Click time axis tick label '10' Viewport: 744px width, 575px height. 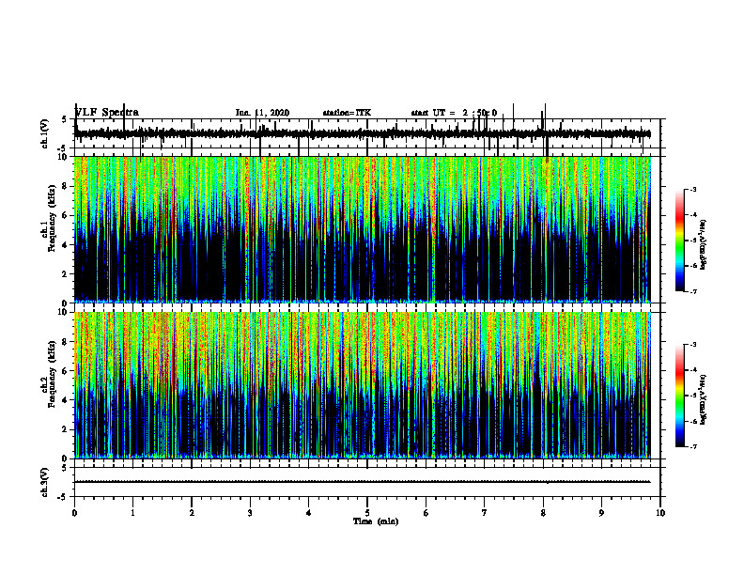tap(660, 513)
